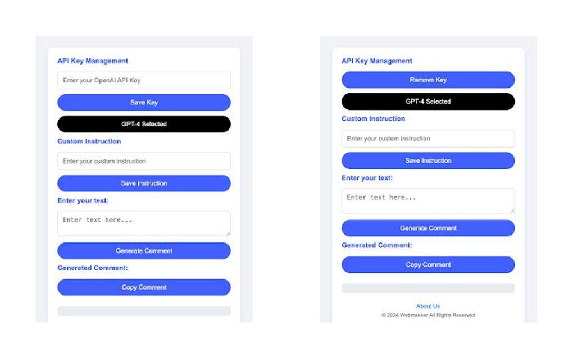Click Save Key in the left panel
Image resolution: width=573 pixels, height=358 pixels.
tap(143, 102)
